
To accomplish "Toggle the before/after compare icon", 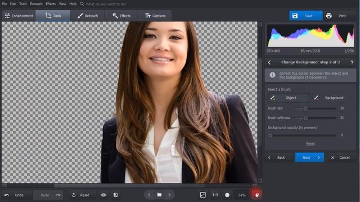I will [x=115, y=195].
